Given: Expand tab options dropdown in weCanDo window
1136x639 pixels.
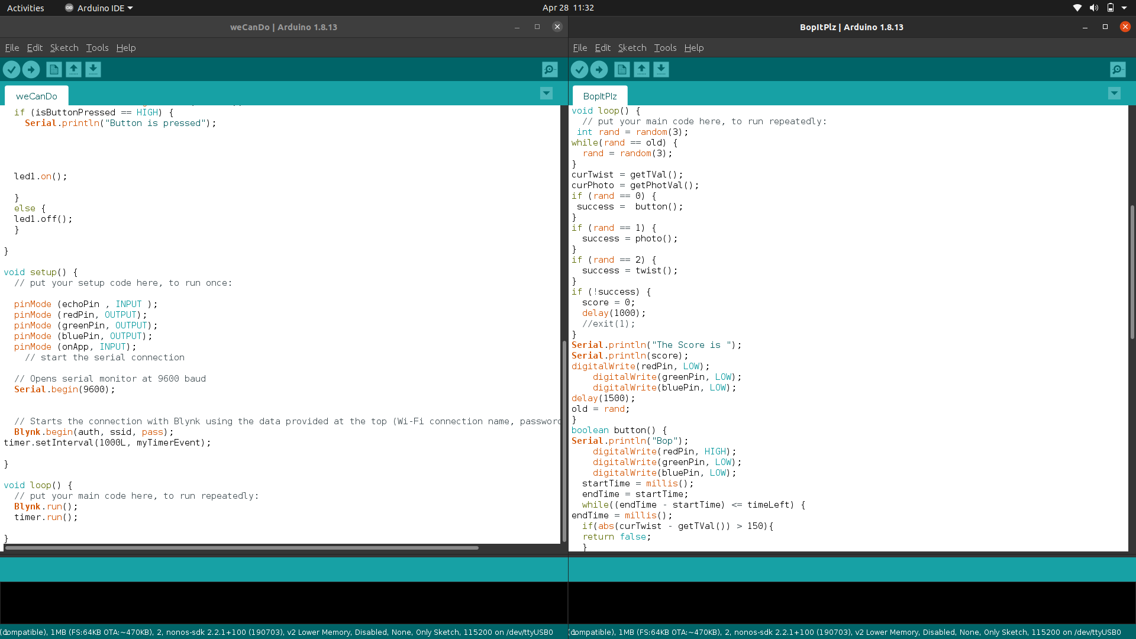Looking at the screenshot, I should 546,93.
